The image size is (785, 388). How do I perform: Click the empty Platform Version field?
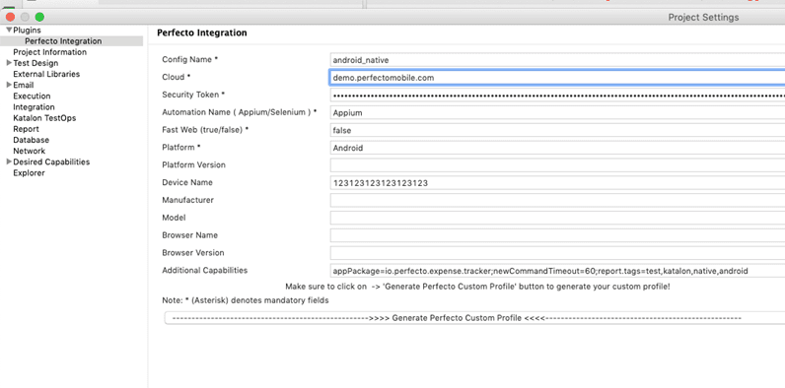point(557,165)
